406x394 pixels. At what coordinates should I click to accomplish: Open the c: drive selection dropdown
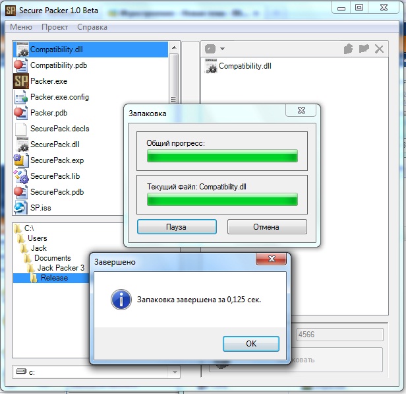pos(174,372)
